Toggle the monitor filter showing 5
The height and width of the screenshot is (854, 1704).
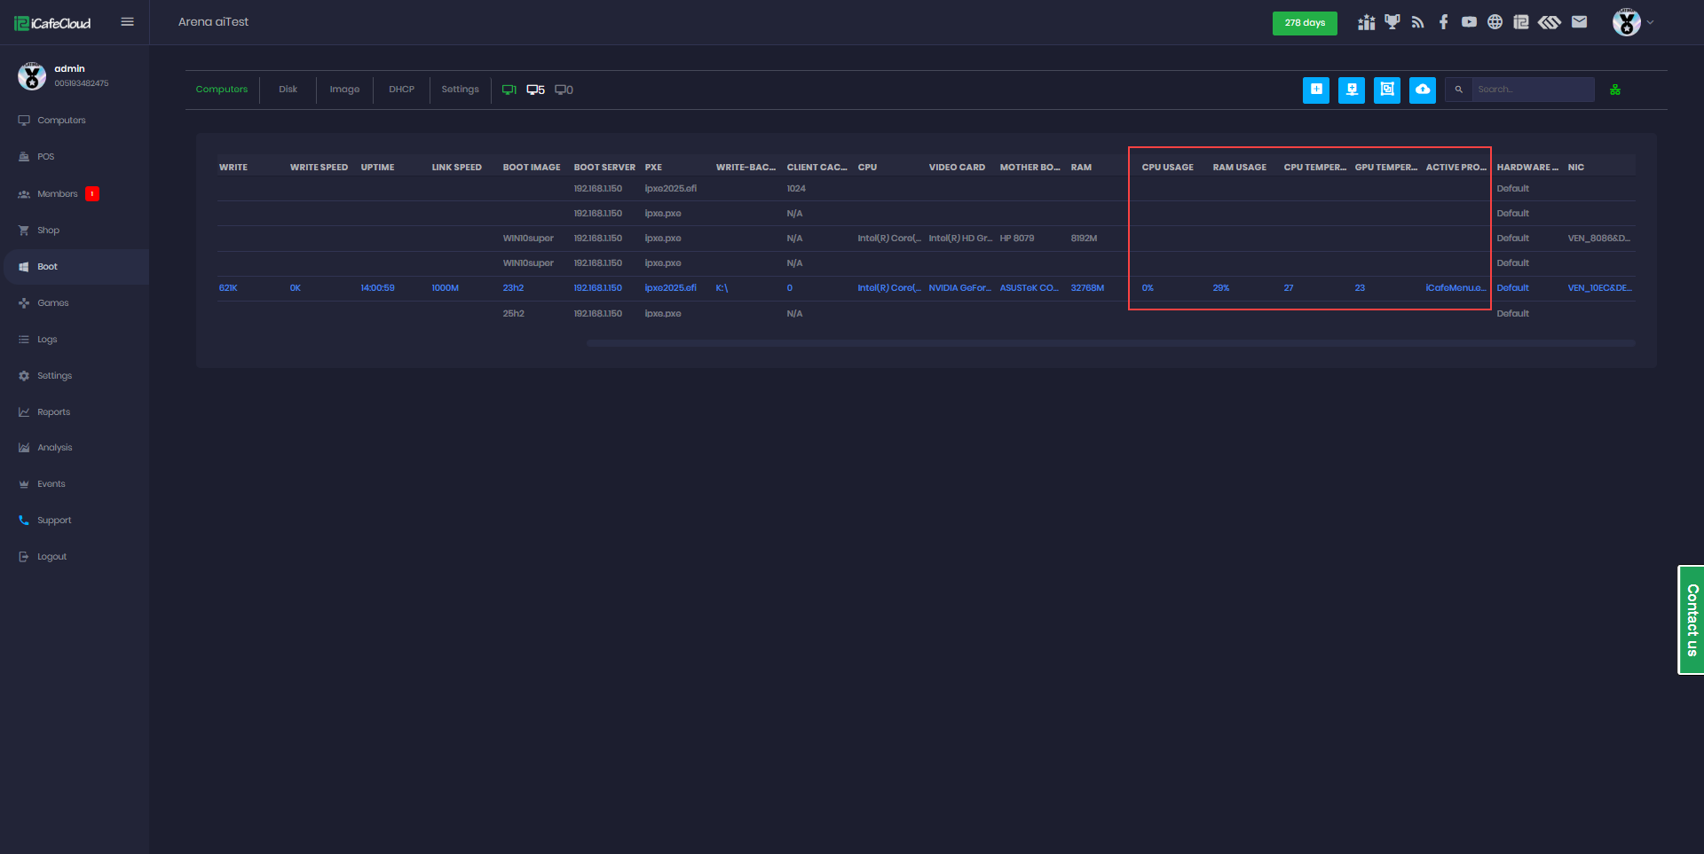[534, 89]
